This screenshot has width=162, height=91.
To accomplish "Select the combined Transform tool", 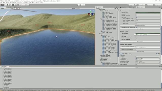I will tap(16, 5).
